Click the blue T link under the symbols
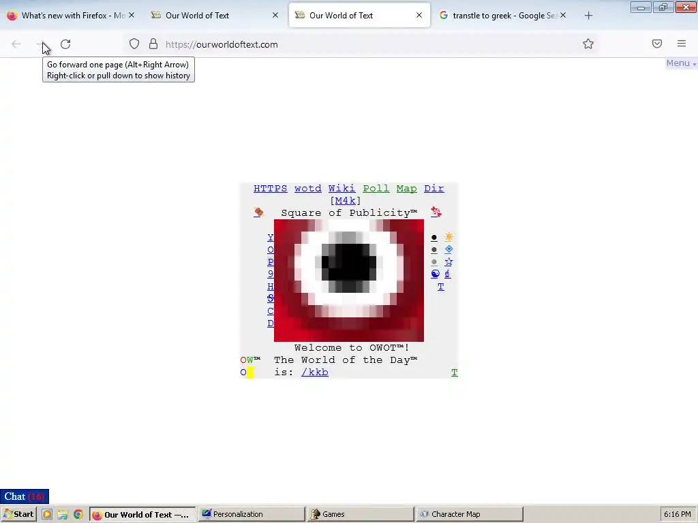The width and height of the screenshot is (698, 523). point(441,287)
